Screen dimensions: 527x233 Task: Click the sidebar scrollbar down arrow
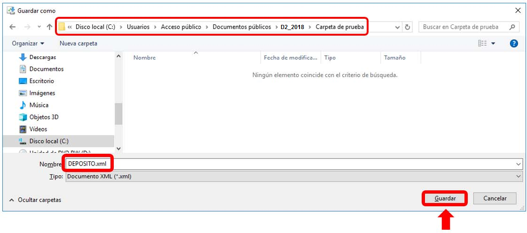[118, 148]
